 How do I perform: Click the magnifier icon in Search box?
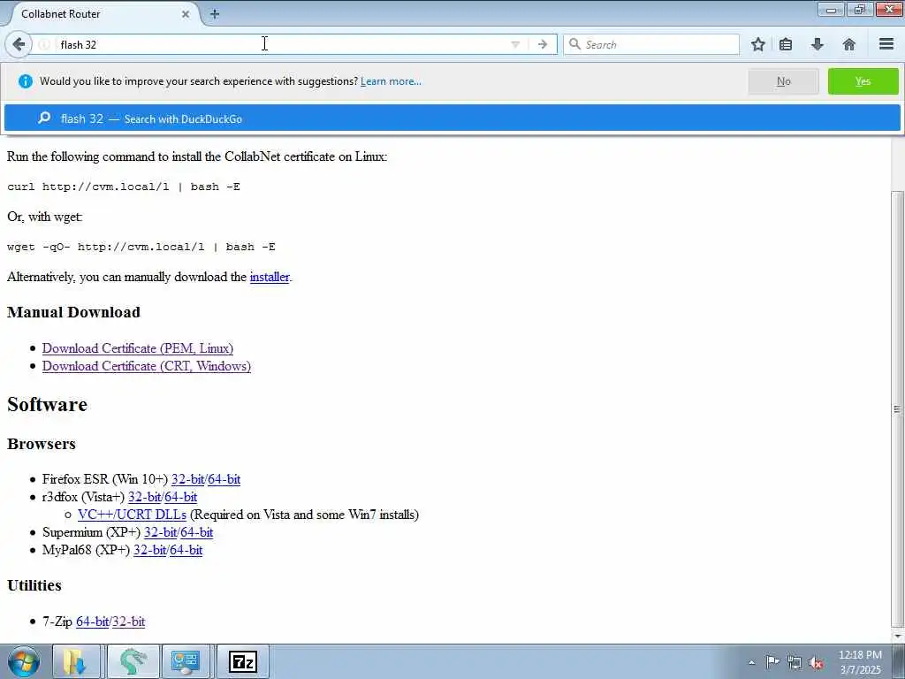point(574,44)
